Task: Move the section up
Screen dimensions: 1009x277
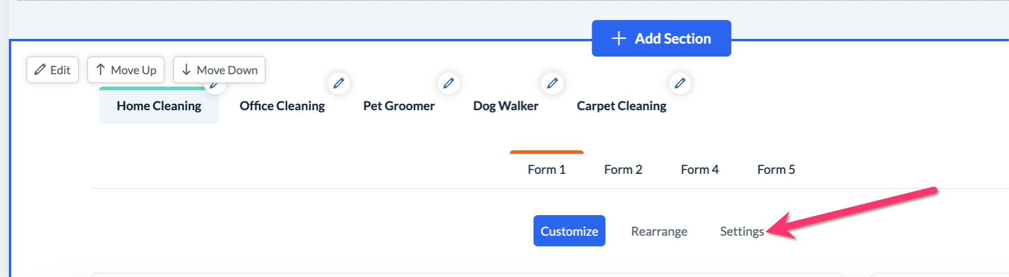Action: 126,70
